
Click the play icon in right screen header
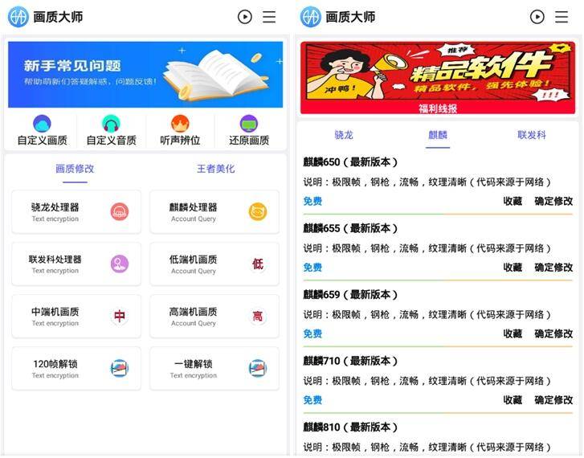point(537,17)
